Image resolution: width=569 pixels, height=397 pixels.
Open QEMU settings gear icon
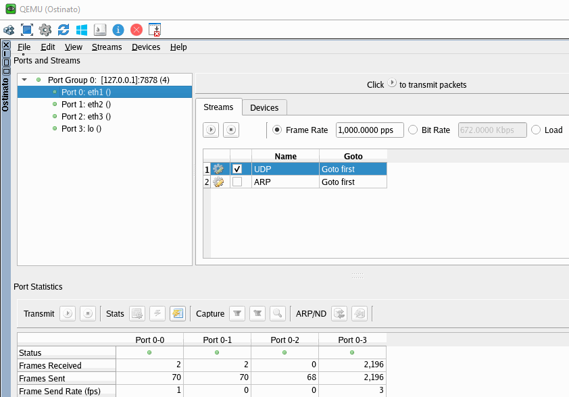pyautogui.click(x=45, y=30)
